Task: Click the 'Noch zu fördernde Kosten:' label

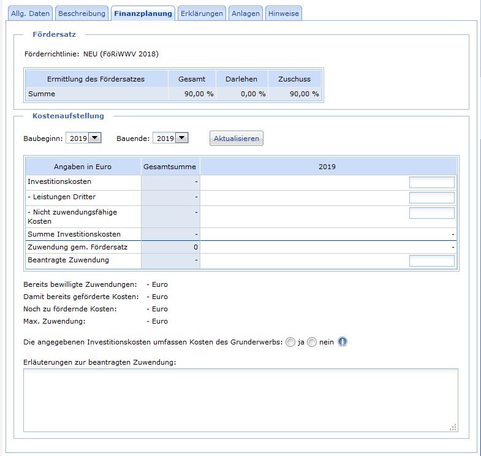Action: pos(70,309)
